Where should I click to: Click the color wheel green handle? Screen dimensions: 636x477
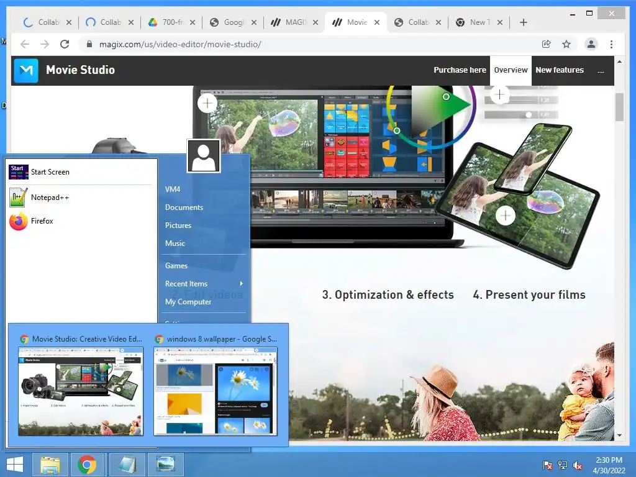446,96
